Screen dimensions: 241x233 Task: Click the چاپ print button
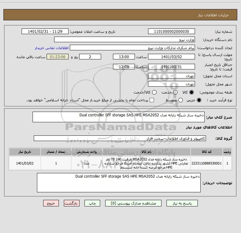click(x=92, y=203)
